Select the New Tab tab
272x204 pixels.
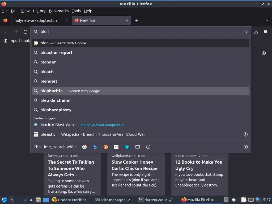[101, 20]
